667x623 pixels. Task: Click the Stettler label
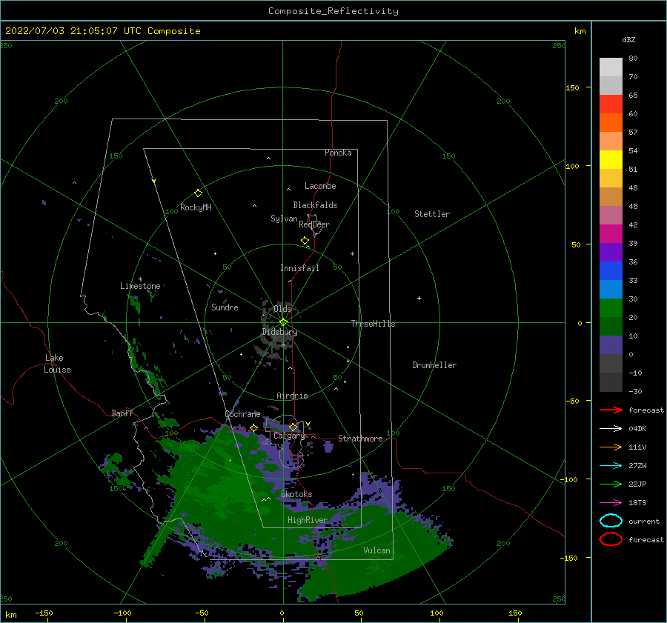click(432, 214)
